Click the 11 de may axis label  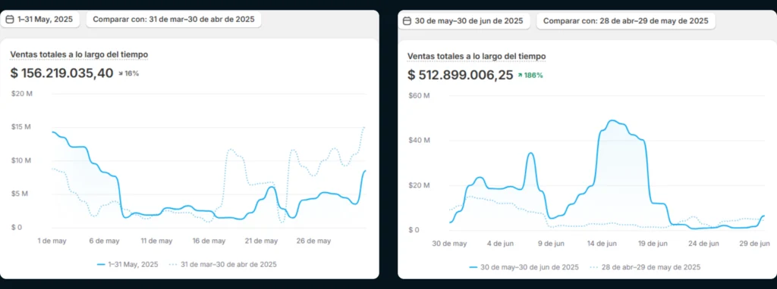tap(156, 241)
